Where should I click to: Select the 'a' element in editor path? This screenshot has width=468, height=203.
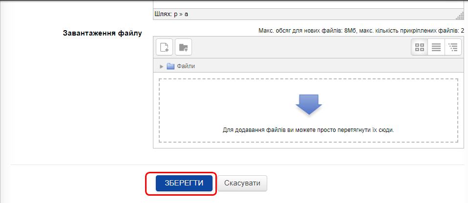coord(186,14)
